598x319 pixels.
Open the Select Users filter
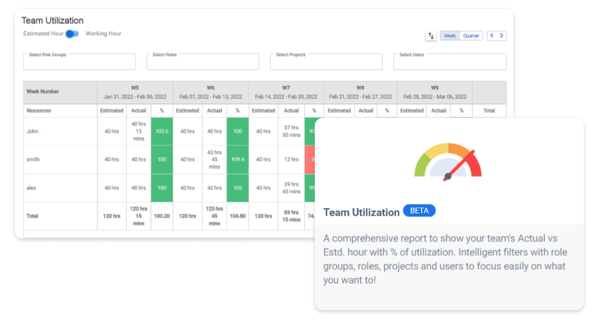tap(450, 62)
